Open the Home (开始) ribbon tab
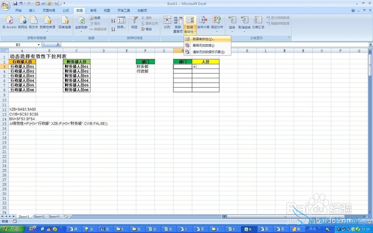The image size is (373, 233). pyautogui.click(x=18, y=10)
